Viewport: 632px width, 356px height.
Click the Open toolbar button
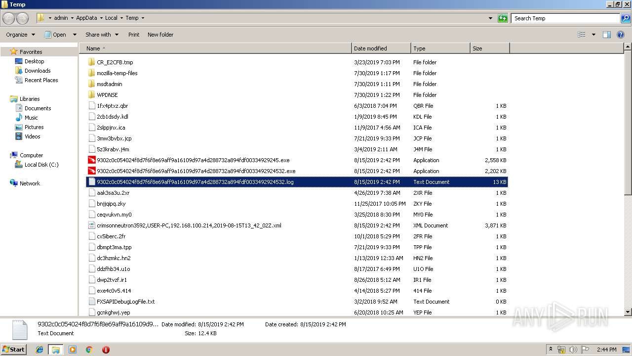(x=55, y=35)
